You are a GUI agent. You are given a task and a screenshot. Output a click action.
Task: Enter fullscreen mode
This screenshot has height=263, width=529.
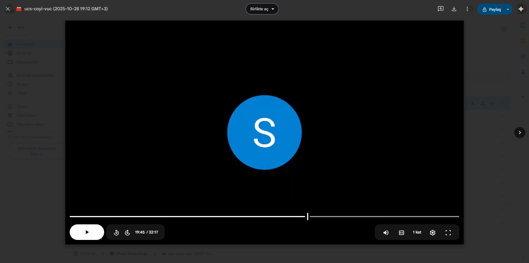point(448,233)
